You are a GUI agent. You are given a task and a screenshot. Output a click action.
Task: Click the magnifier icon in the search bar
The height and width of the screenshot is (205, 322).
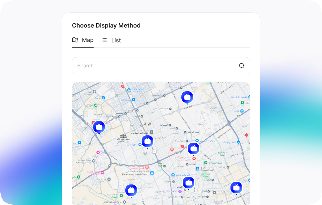[x=241, y=66]
